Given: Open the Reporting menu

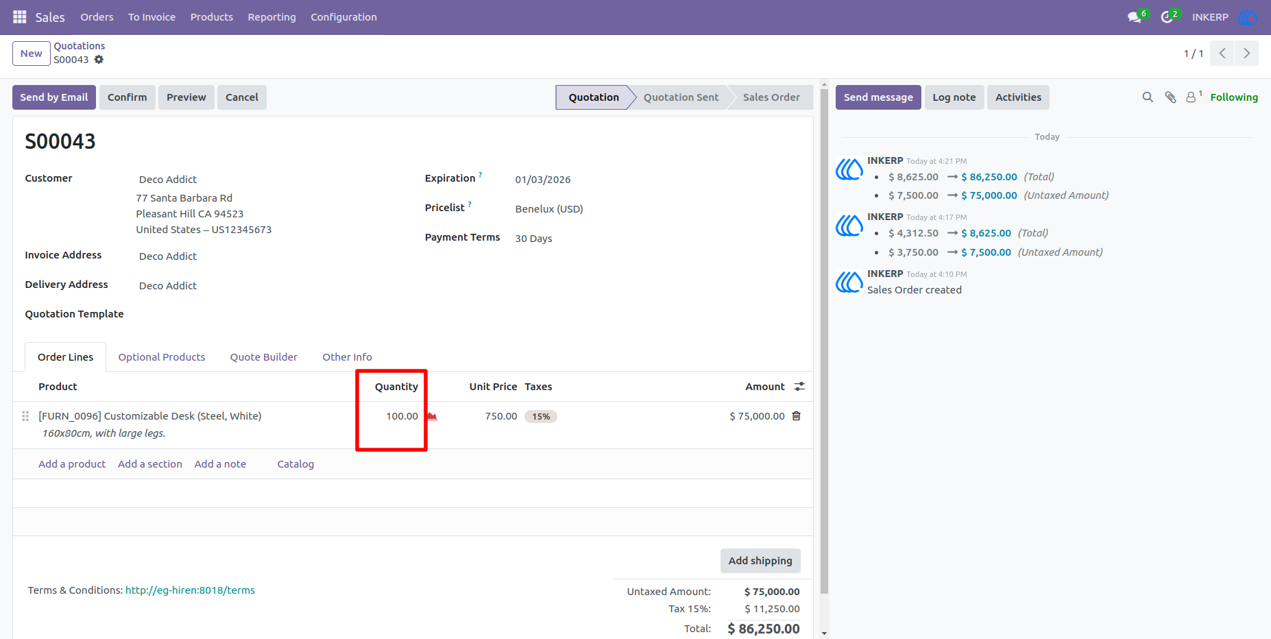Looking at the screenshot, I should (x=272, y=17).
